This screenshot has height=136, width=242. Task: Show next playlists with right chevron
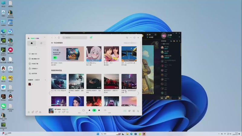138,93
